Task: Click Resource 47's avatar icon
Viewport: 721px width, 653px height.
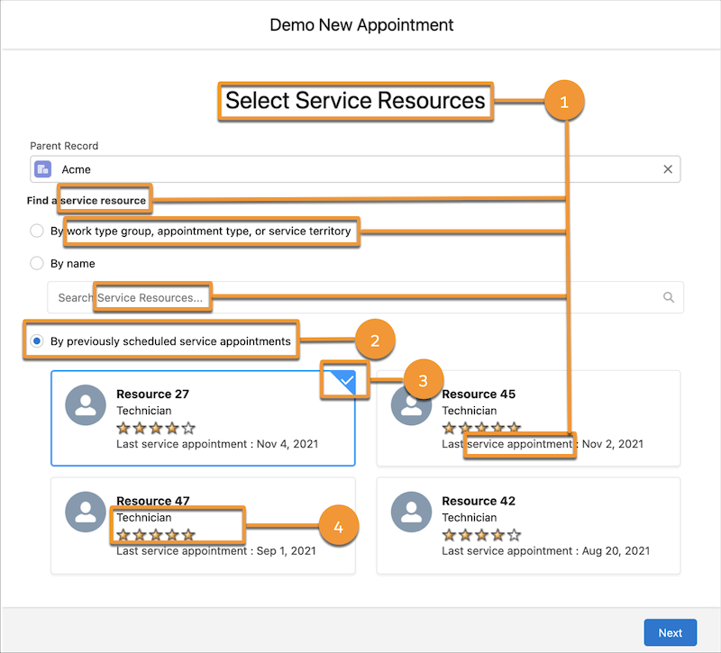Action: coord(85,512)
